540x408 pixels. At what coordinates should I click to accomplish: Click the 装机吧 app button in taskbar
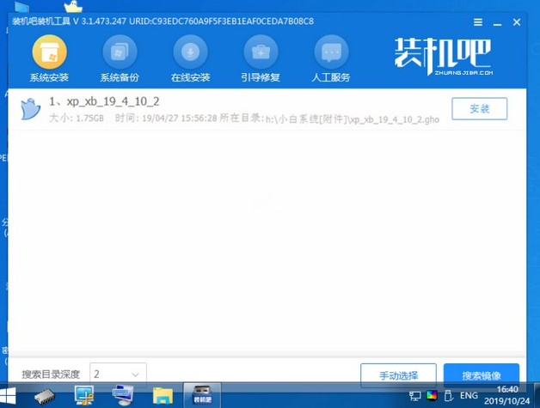[203, 395]
